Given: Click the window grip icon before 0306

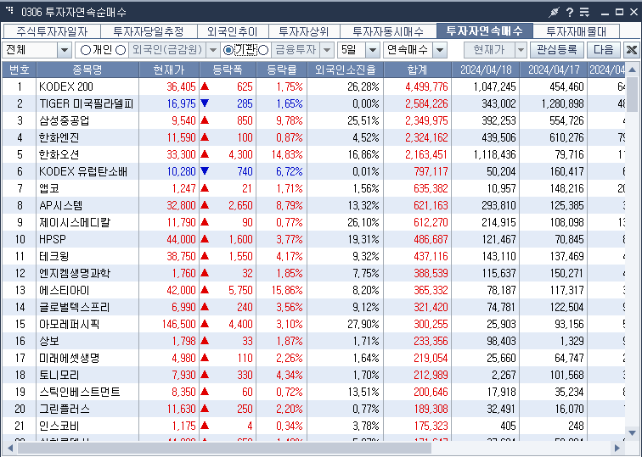Looking at the screenshot, I should coord(9,10).
